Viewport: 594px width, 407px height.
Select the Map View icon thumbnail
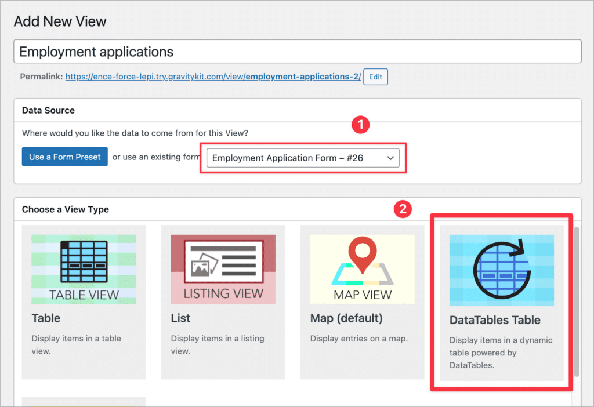pyautogui.click(x=362, y=269)
